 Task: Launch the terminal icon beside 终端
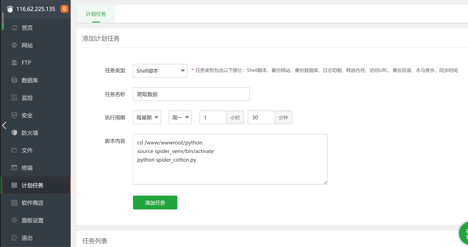(x=14, y=168)
